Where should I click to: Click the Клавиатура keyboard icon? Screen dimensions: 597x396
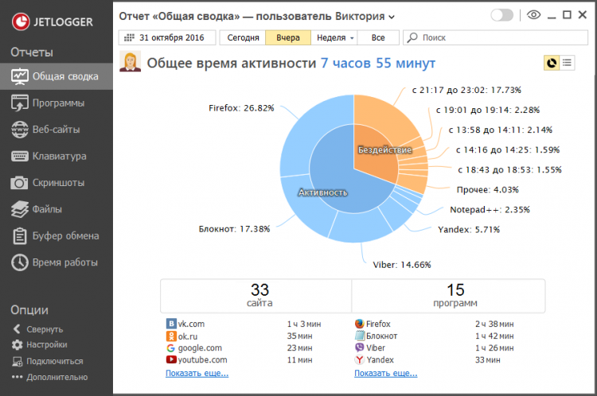click(19, 156)
